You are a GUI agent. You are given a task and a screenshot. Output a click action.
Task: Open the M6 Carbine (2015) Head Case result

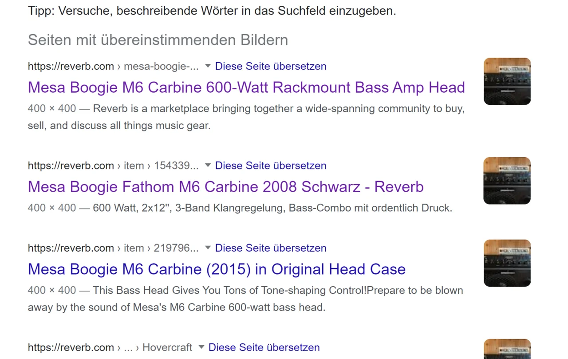pyautogui.click(x=217, y=269)
